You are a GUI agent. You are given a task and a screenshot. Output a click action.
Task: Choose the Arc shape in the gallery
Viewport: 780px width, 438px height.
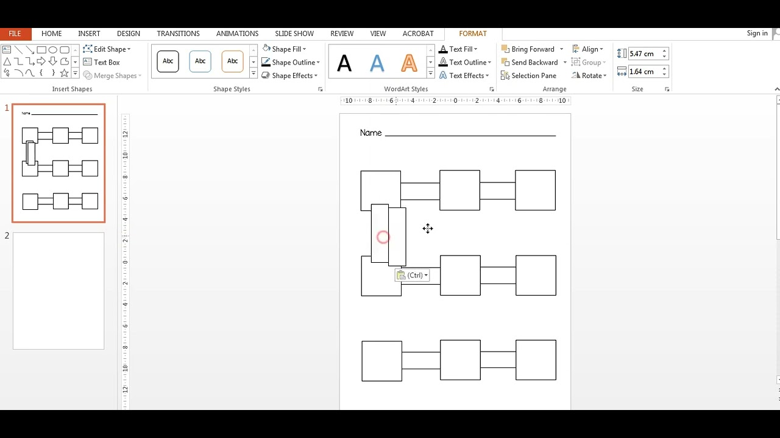pyautogui.click(x=18, y=73)
